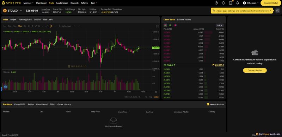Toggle the auto scale on chart
Image resolution: width=282 pixels, height=137 pixels.
(x=157, y=97)
